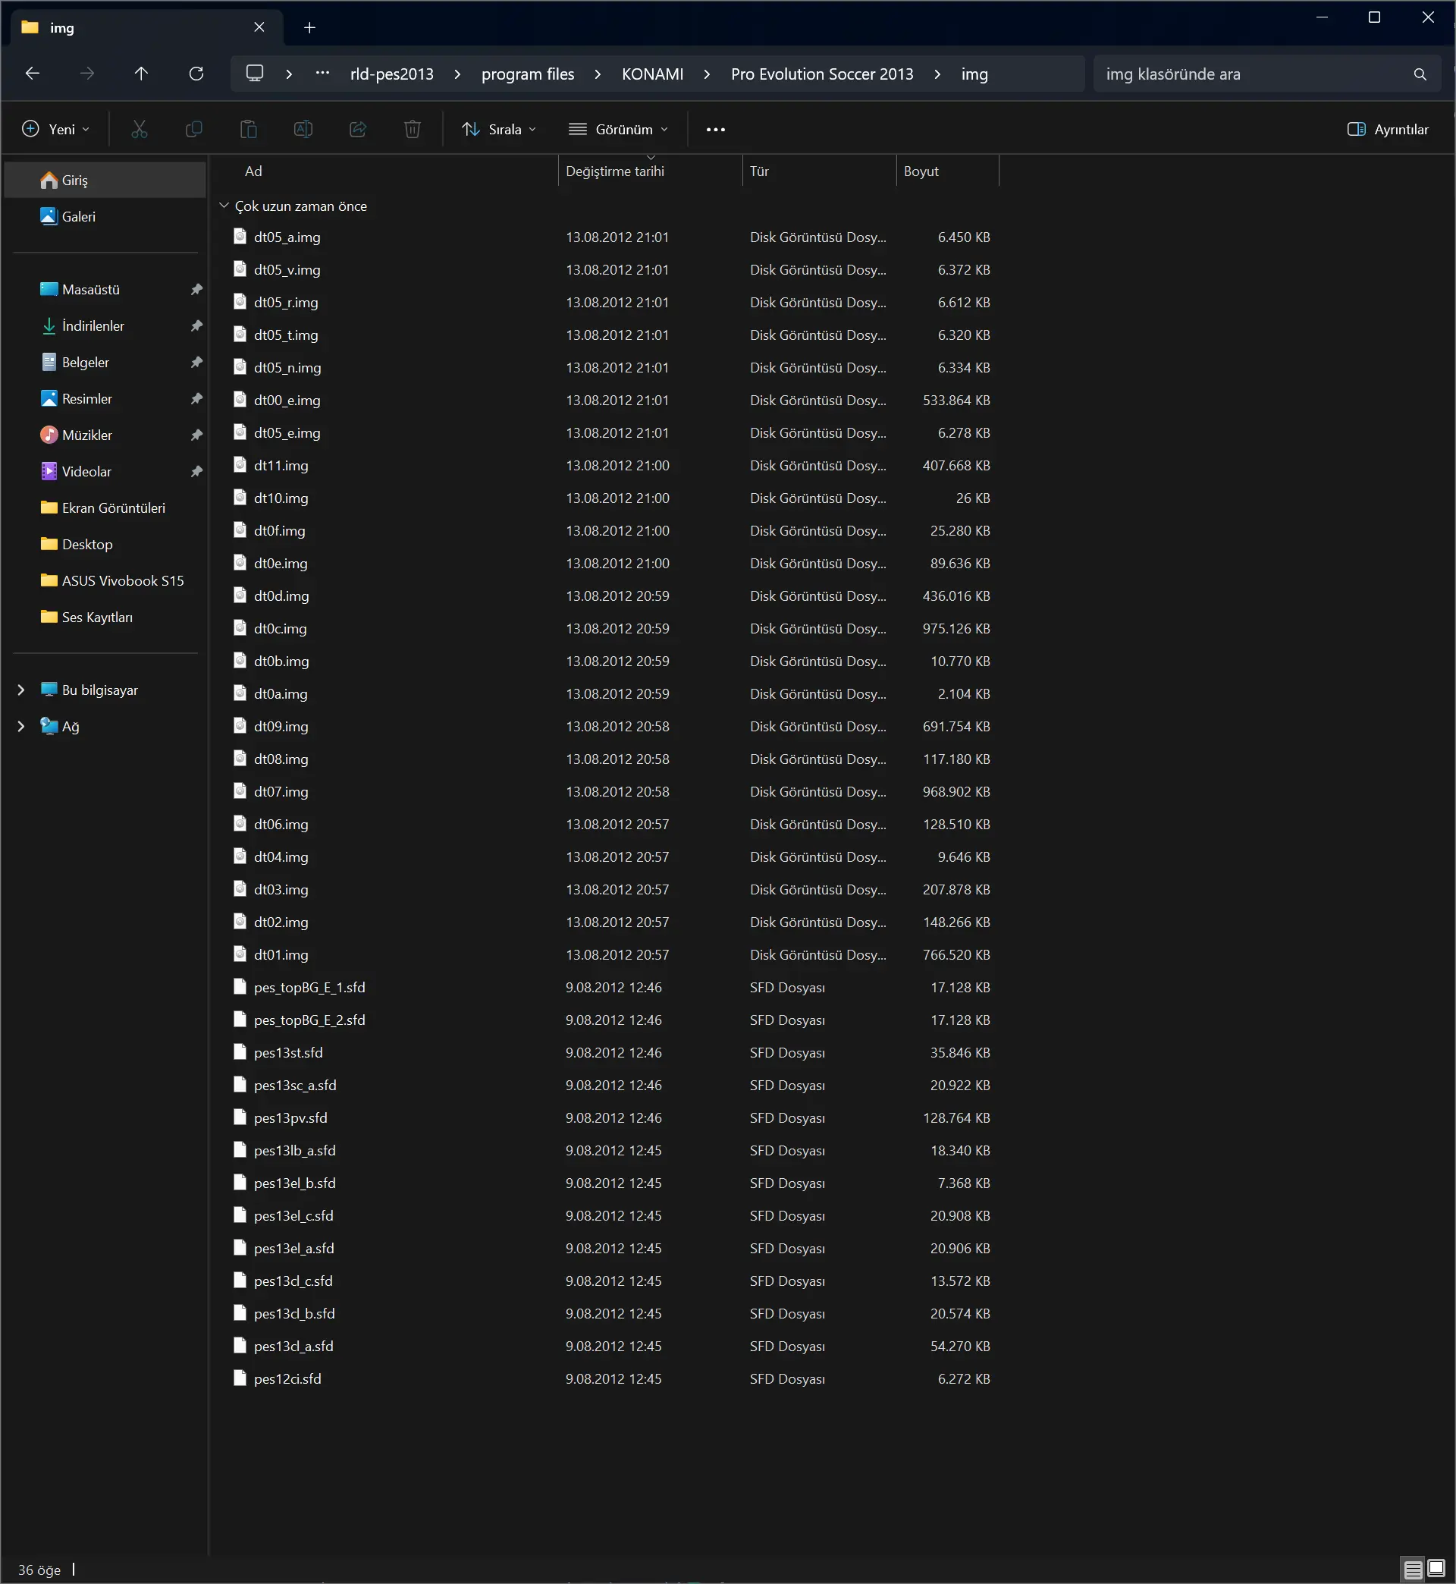The image size is (1456, 1584).
Task: Switch to details list view in the status bar
Action: tap(1413, 1568)
